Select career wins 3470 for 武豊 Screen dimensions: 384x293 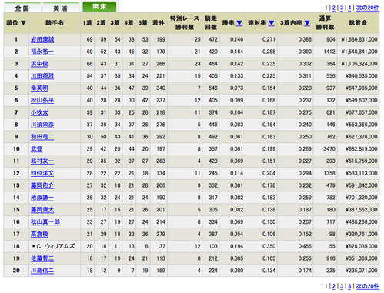point(325,149)
